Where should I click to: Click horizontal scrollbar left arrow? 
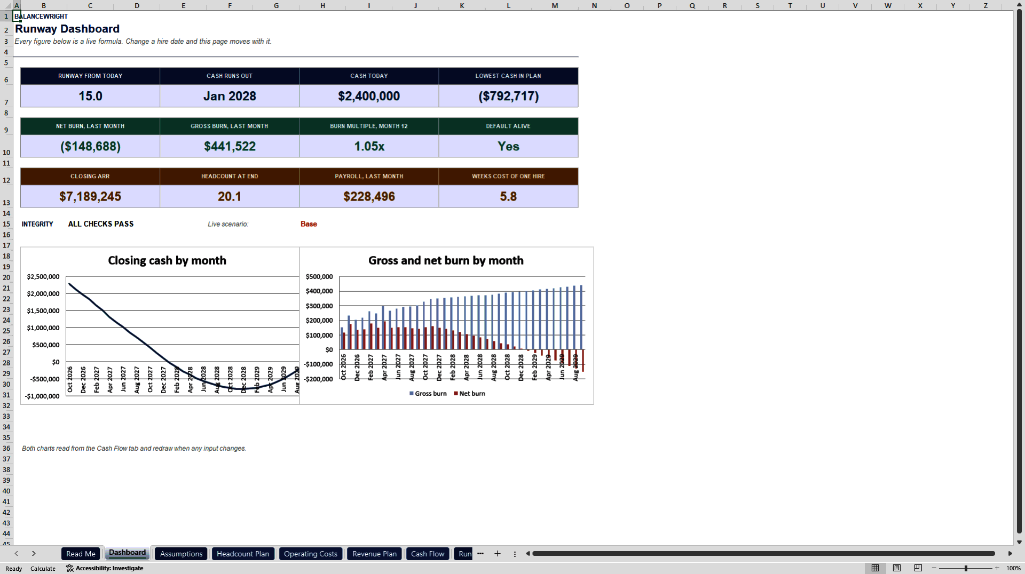click(527, 554)
